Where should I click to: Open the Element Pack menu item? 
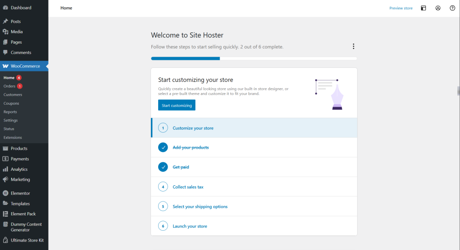24,214
